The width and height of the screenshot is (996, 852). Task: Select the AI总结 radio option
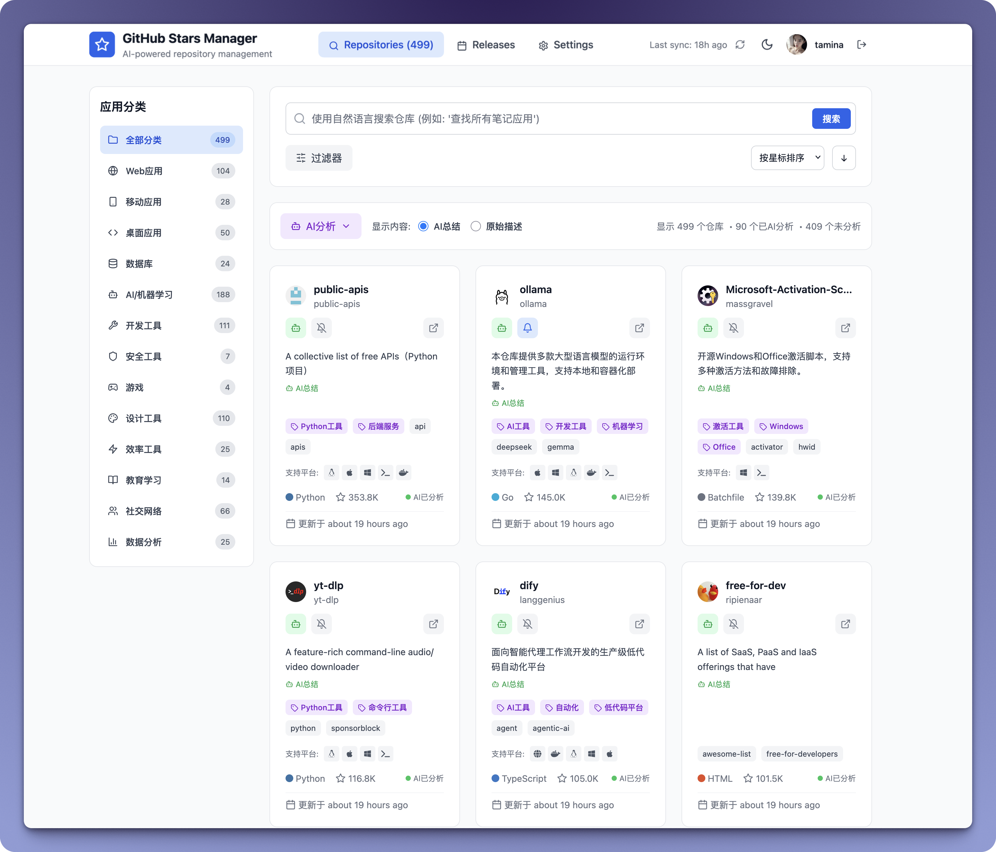(x=423, y=226)
